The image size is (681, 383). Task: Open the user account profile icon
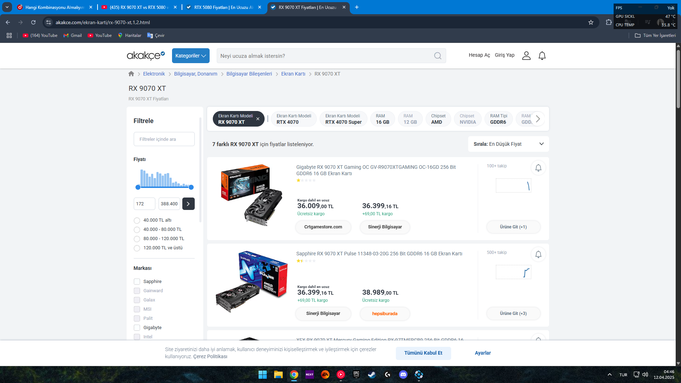coord(526,56)
